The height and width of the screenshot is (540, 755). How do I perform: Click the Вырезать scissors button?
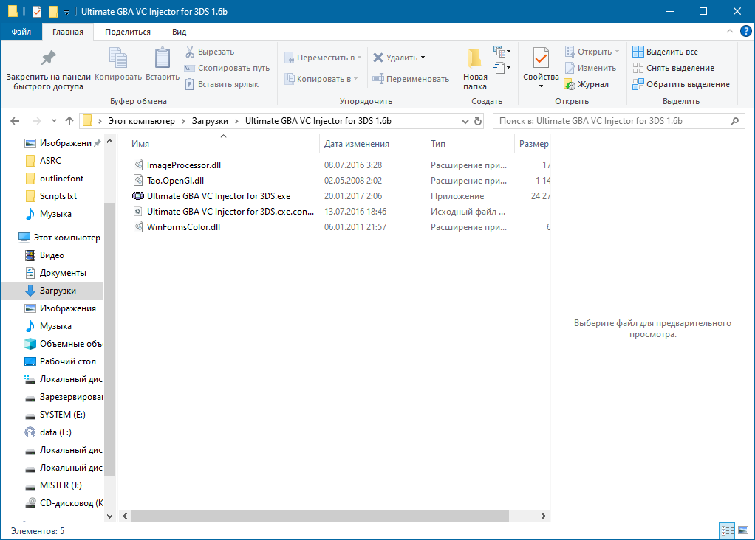tap(210, 52)
